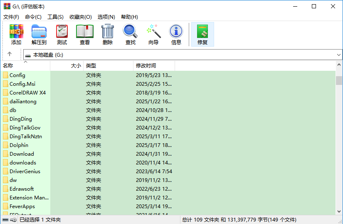Open the Tools (工具) menu
This screenshot has width=343, height=224.
55,17
